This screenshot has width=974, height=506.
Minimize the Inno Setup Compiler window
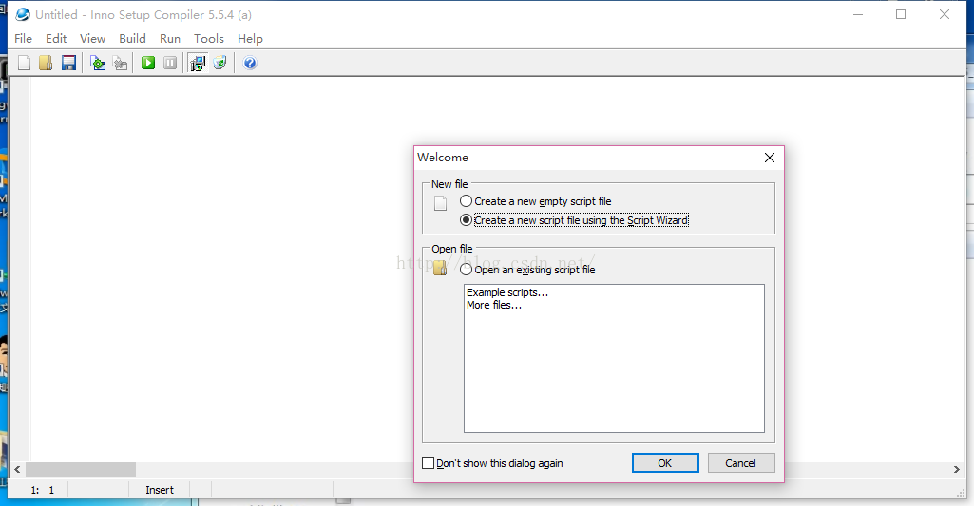(x=858, y=14)
